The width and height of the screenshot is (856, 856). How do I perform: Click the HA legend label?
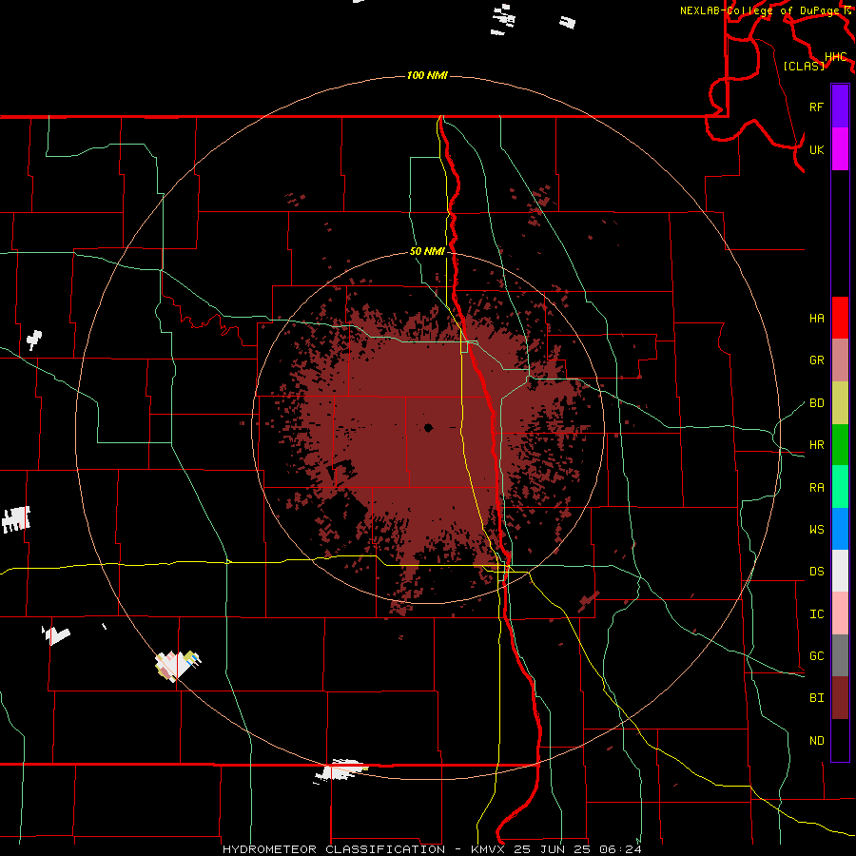point(816,318)
